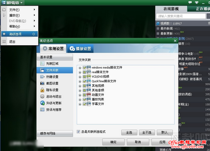
Task: Expand the 播放列表 tree node
Action: (x=80, y=100)
